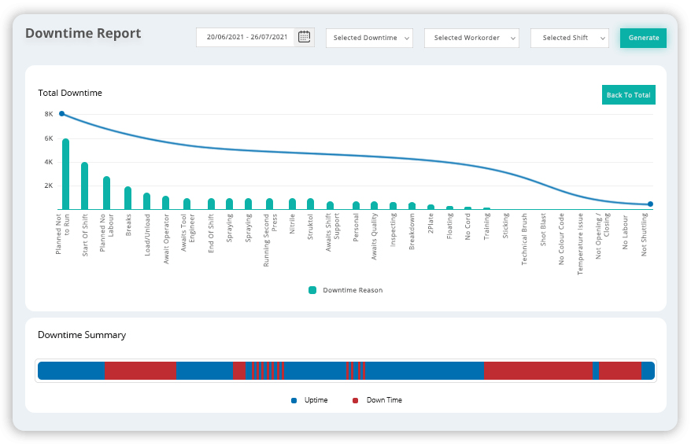The image size is (691, 445).
Task: Click the first large red downtime segment
Action: click(x=140, y=371)
